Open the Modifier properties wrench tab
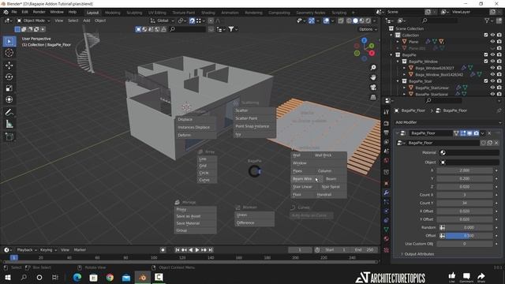Image resolution: width=505 pixels, height=284 pixels. coord(386,192)
